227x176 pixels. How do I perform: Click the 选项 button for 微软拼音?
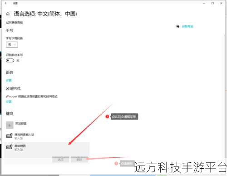pyautogui.click(x=61, y=160)
